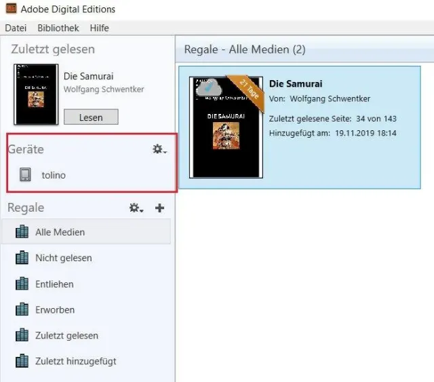Select the tolino device icon
Image resolution: width=434 pixels, height=382 pixels.
[25, 174]
